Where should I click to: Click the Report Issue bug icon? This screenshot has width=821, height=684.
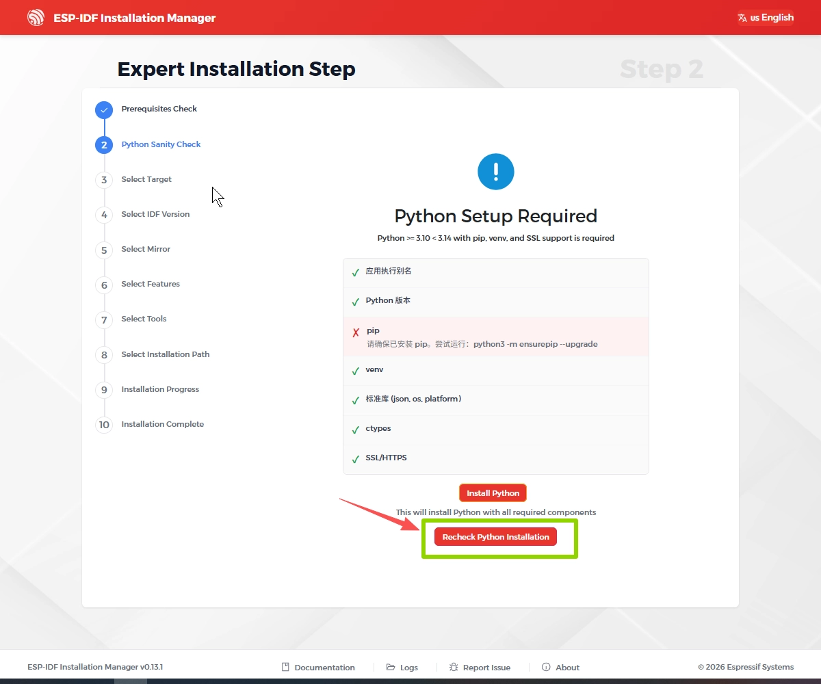click(x=454, y=667)
